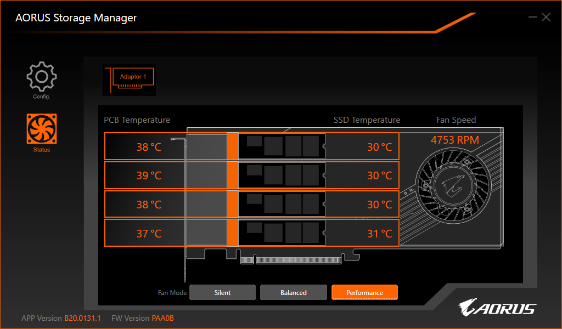This screenshot has width=562, height=329.
Task: Click the APP Version B20.0131.1 text
Action: [x=57, y=318]
